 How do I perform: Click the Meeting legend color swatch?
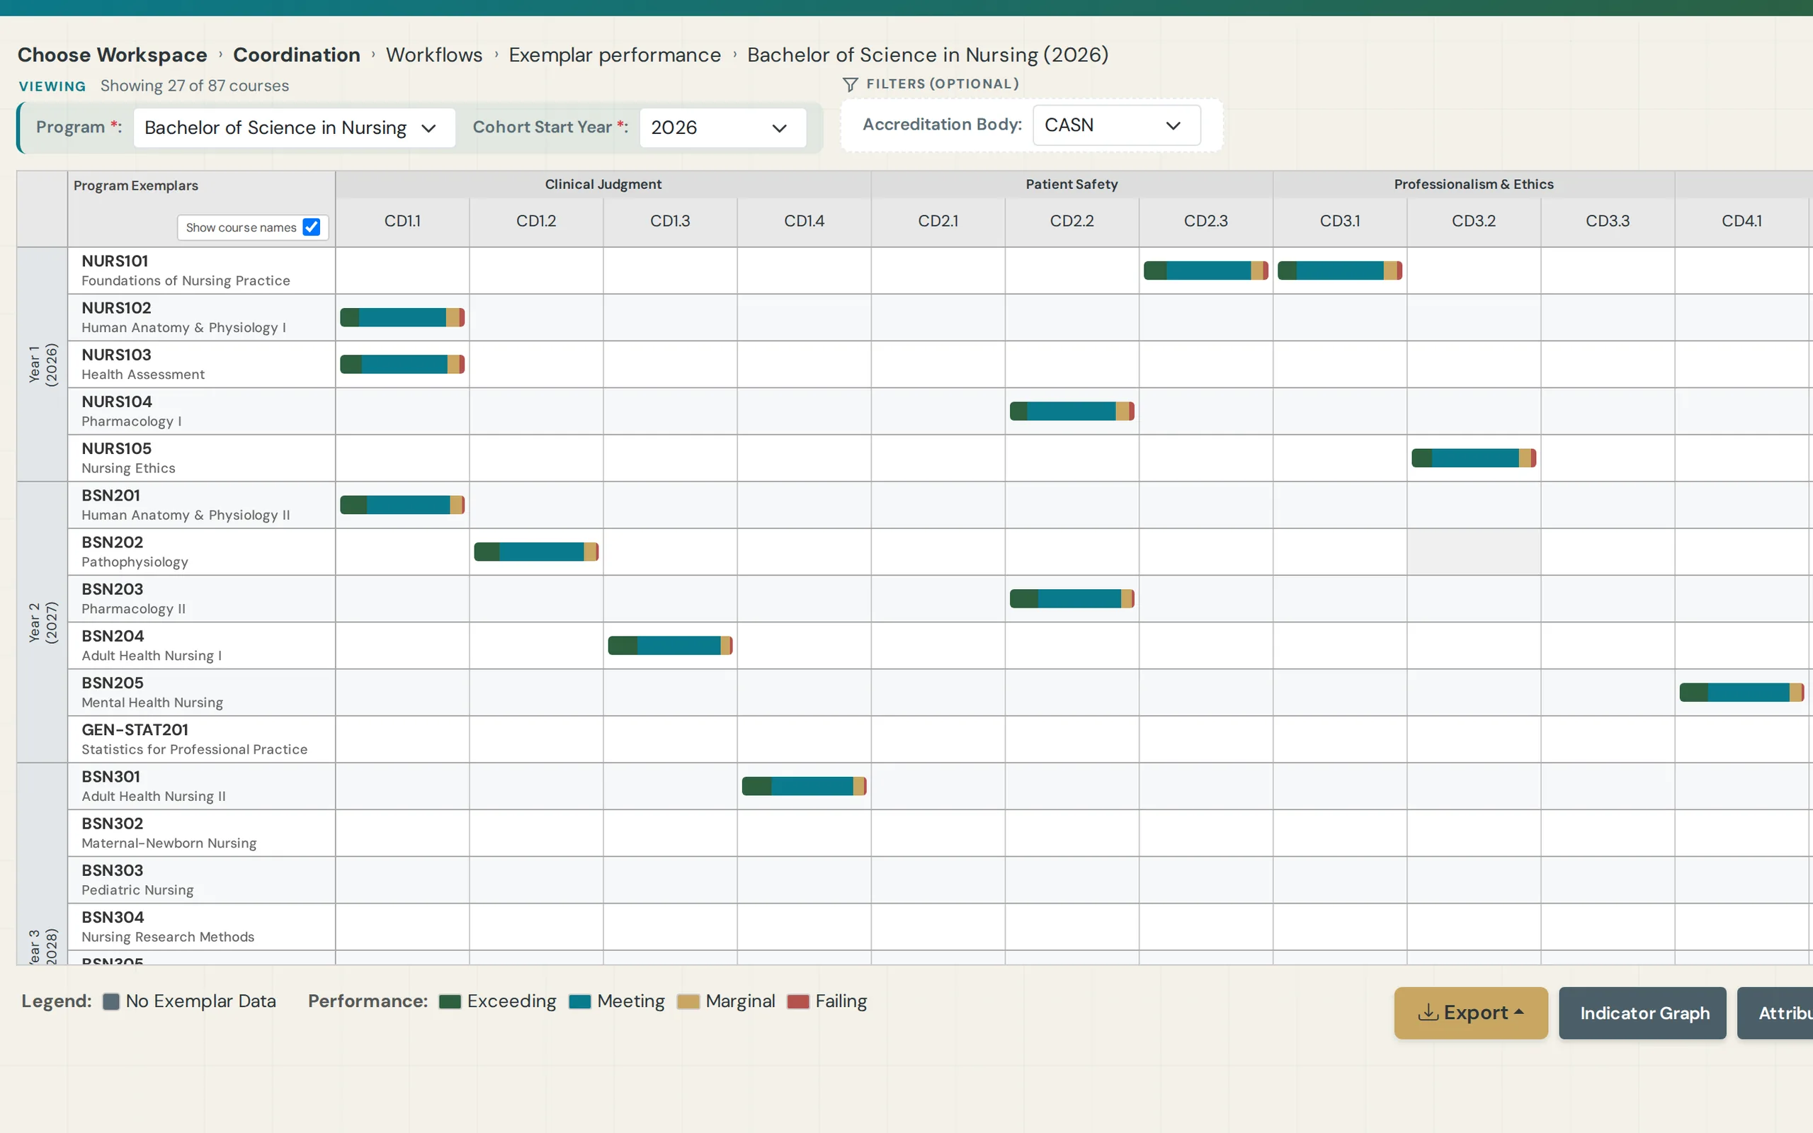pyautogui.click(x=580, y=1001)
